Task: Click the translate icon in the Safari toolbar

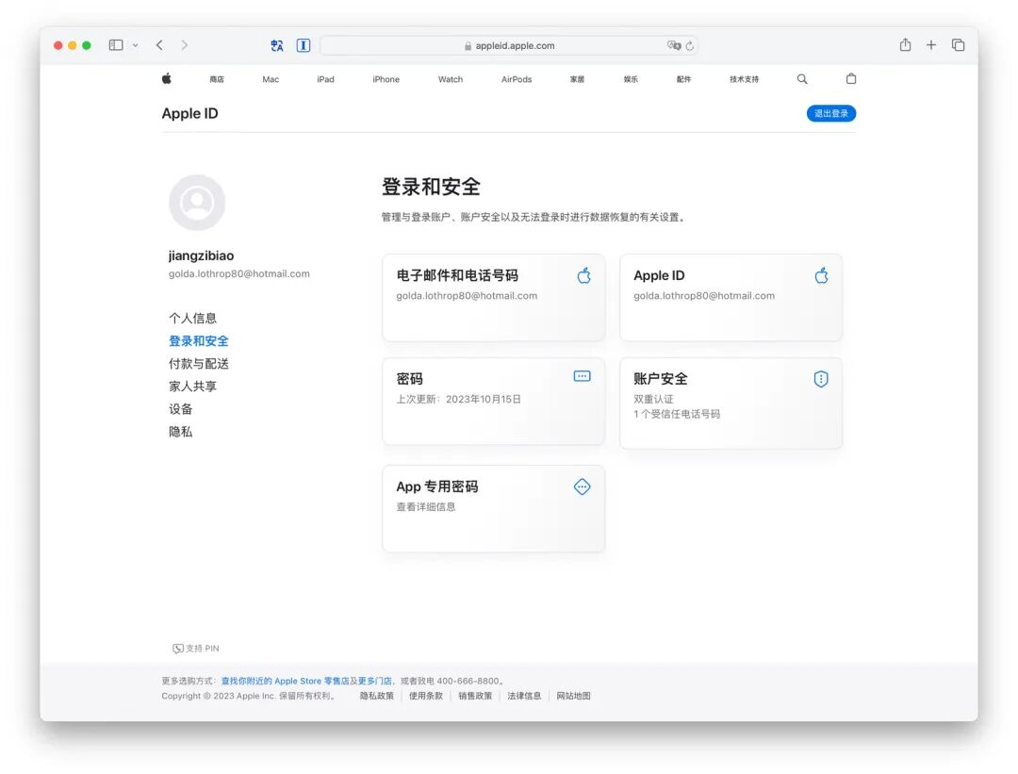Action: pos(276,44)
